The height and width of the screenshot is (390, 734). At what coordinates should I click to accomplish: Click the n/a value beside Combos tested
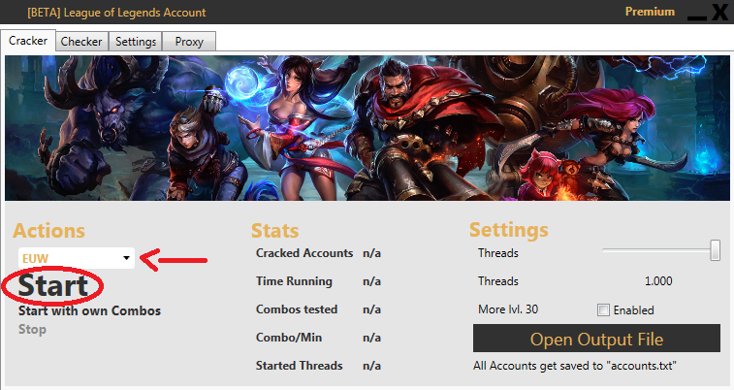tap(371, 309)
